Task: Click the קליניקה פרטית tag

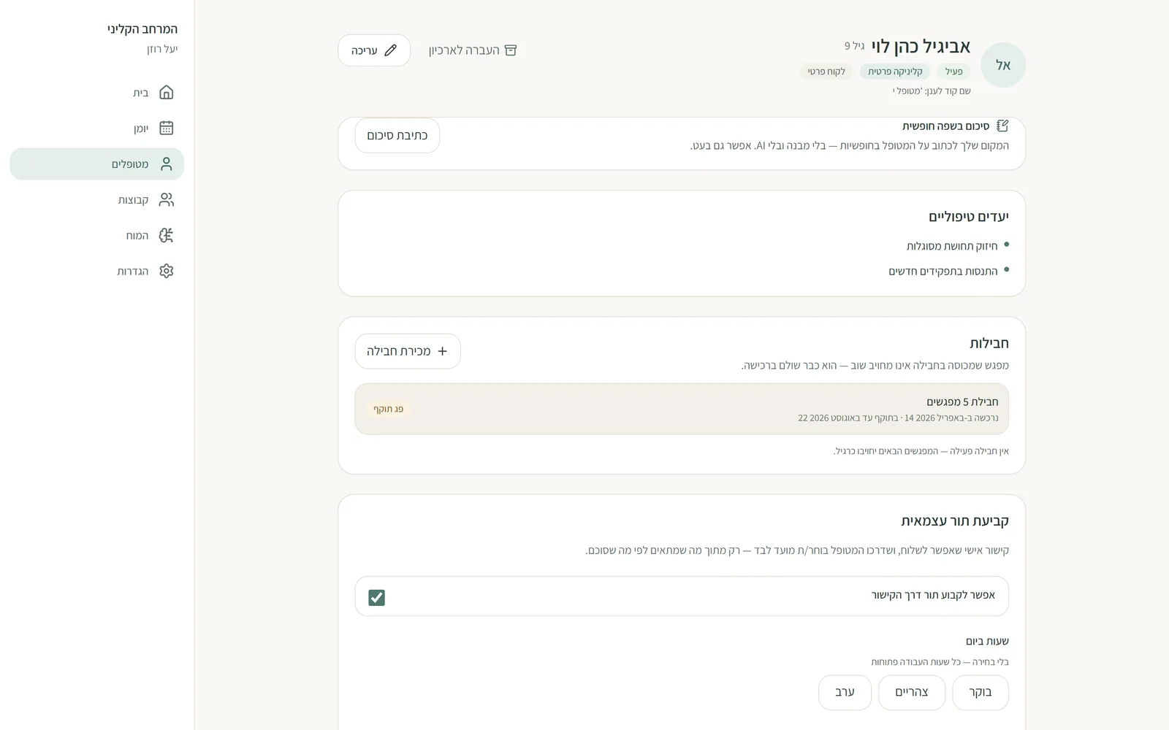Action: (895, 72)
